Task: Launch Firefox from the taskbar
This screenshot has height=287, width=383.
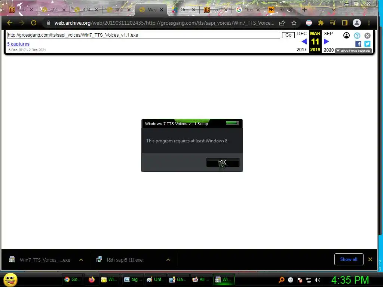Action: [x=92, y=280]
